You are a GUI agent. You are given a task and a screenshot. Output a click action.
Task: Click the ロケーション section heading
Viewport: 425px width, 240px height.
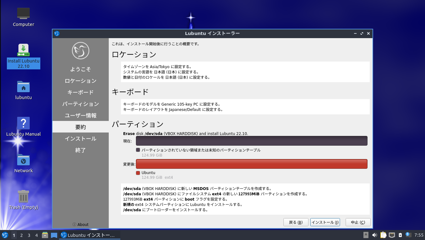134,54
